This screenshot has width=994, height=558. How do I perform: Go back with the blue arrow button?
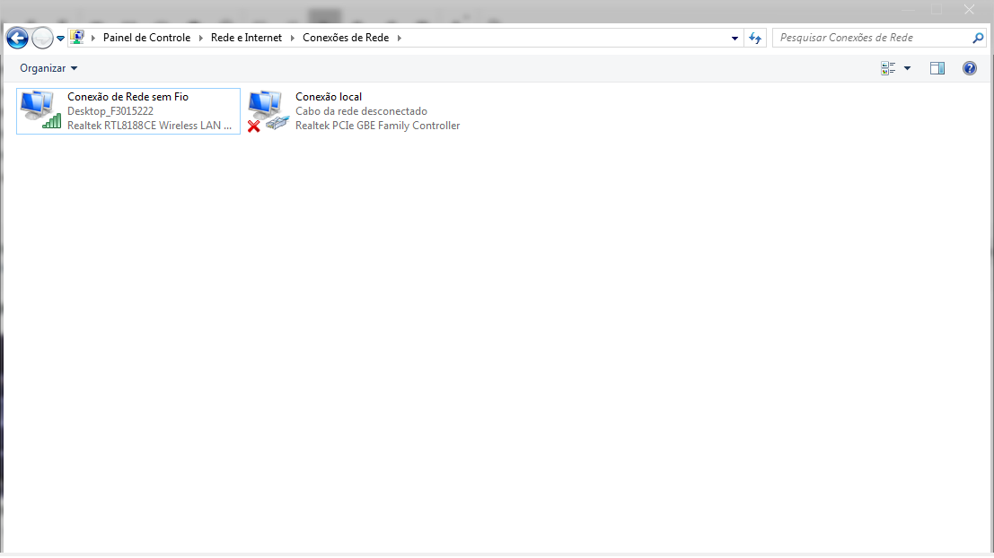point(17,38)
